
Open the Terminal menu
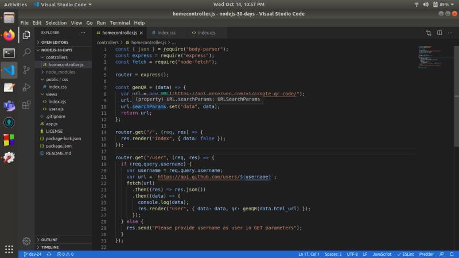(x=119, y=23)
